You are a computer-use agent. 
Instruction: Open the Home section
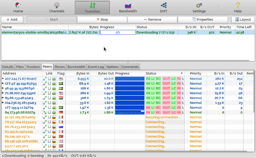tap(18, 8)
